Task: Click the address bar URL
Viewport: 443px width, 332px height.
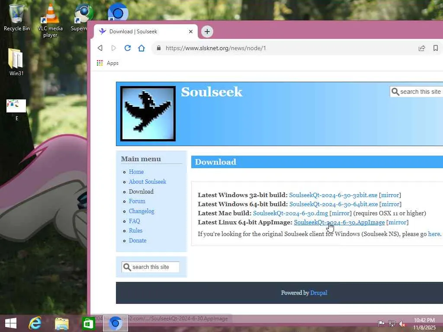Action: tap(215, 48)
